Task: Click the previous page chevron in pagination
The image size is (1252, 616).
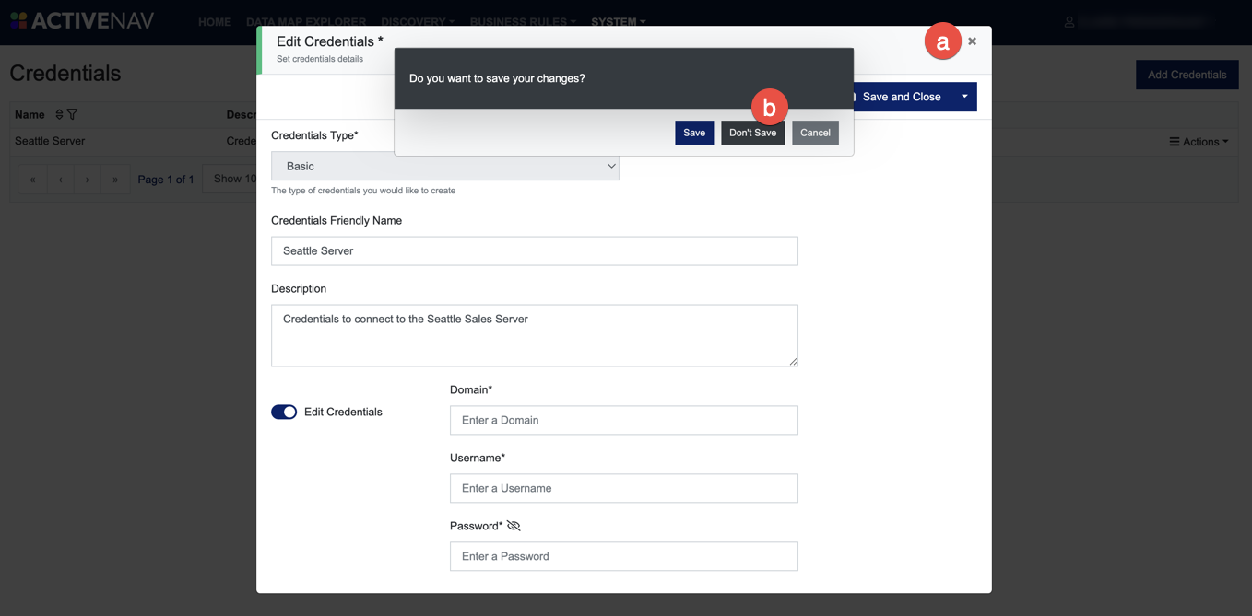Action: [x=60, y=179]
